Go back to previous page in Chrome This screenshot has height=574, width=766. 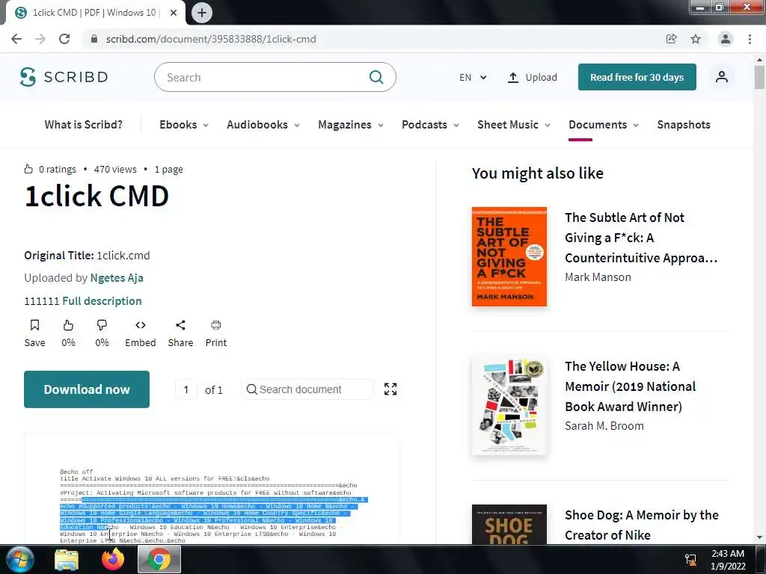pos(16,39)
